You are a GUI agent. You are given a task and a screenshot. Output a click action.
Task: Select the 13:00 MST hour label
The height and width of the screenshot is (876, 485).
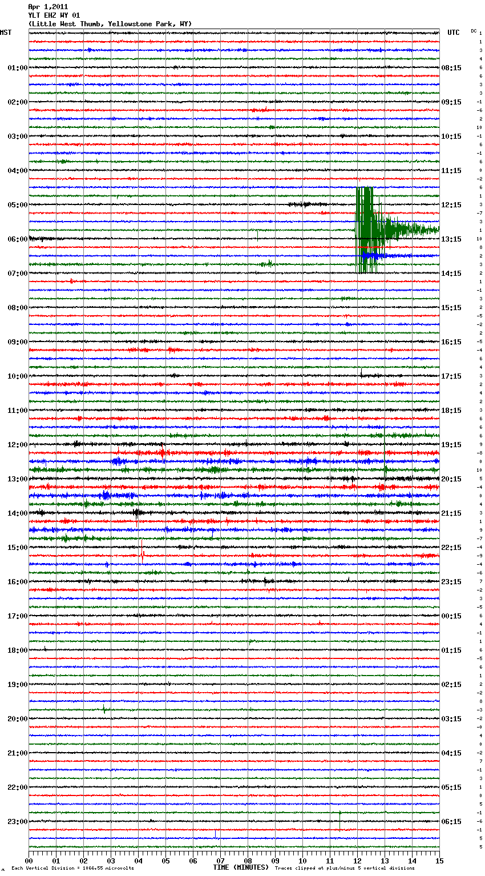click(x=17, y=479)
